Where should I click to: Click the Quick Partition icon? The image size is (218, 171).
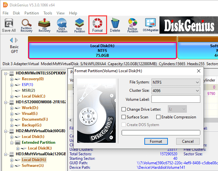tap(62, 25)
